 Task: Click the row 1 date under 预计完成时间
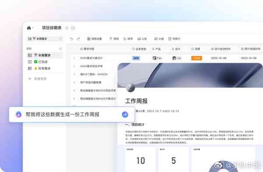coord(249,58)
